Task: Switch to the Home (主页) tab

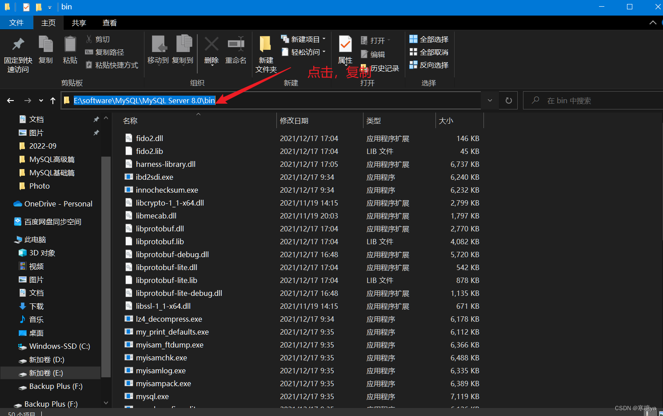Action: coord(48,23)
